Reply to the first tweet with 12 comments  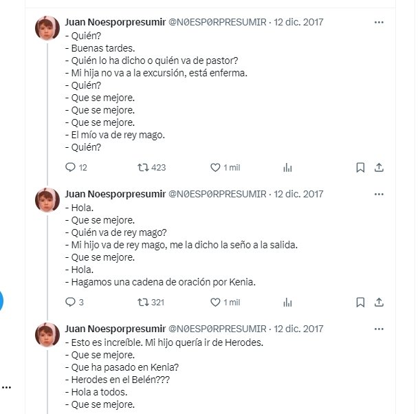pyautogui.click(x=70, y=167)
